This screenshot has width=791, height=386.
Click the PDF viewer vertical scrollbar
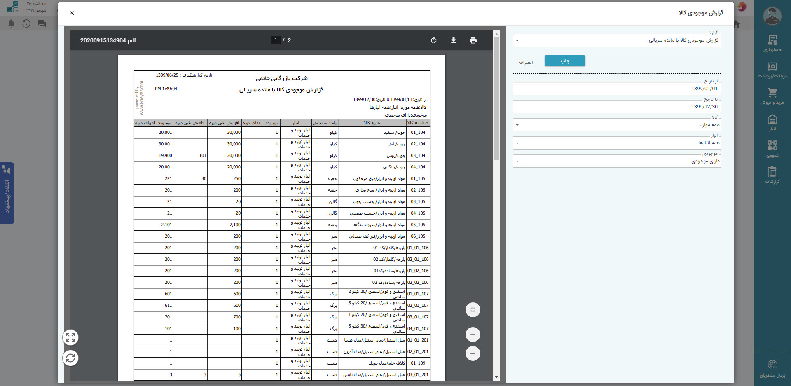pyautogui.click(x=496, y=99)
